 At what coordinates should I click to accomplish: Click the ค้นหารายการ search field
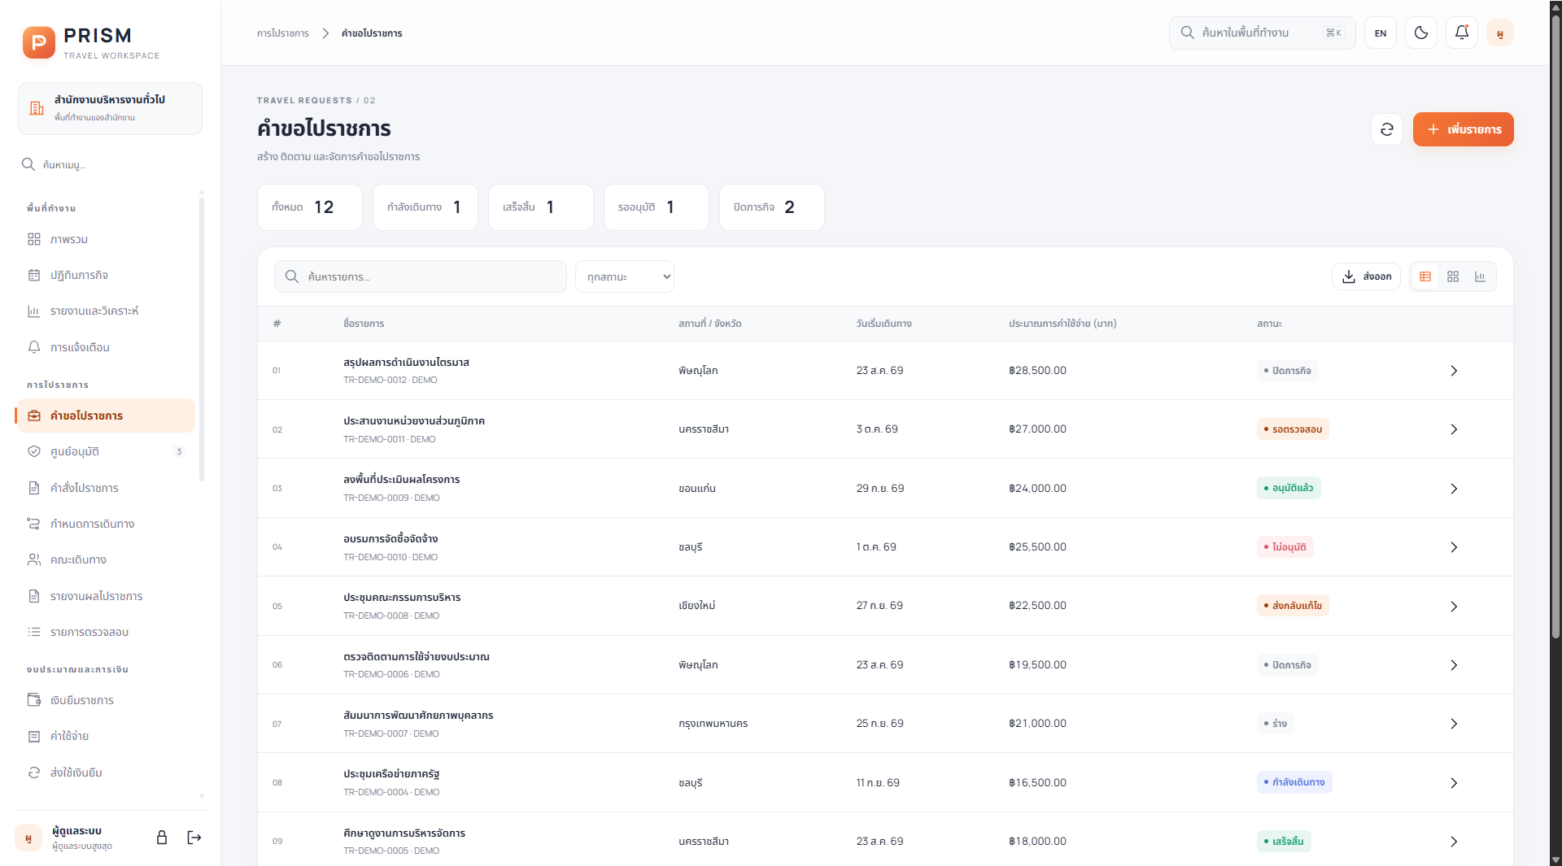[420, 276]
